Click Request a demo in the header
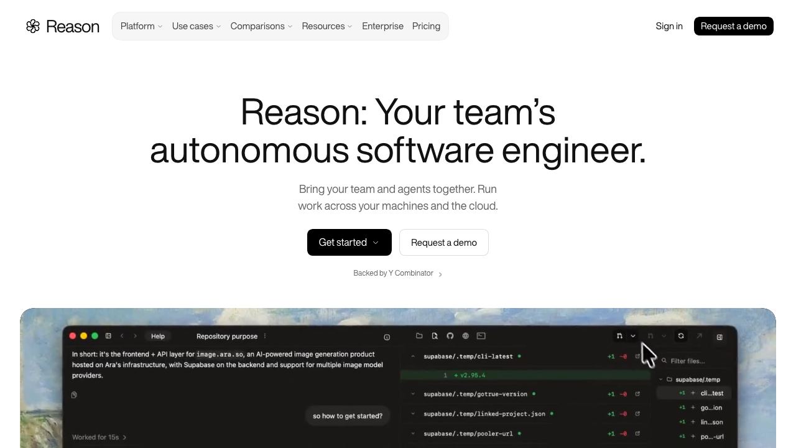This screenshot has height=448, width=796. (734, 26)
